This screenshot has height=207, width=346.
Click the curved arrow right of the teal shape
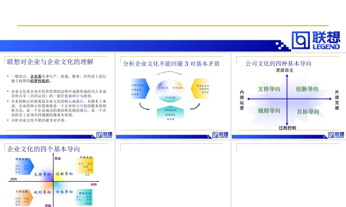pyautogui.click(x=195, y=106)
